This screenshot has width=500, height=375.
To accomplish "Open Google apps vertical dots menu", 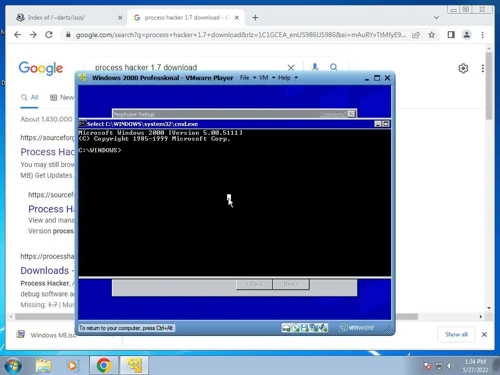I will click(x=483, y=68).
